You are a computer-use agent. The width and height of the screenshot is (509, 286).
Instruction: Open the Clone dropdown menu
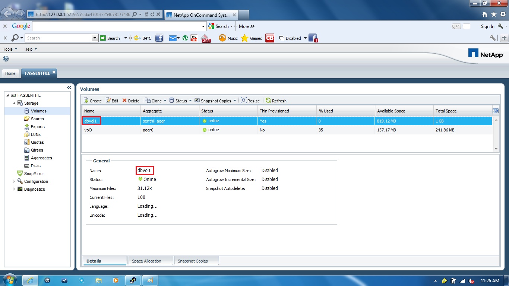point(165,100)
